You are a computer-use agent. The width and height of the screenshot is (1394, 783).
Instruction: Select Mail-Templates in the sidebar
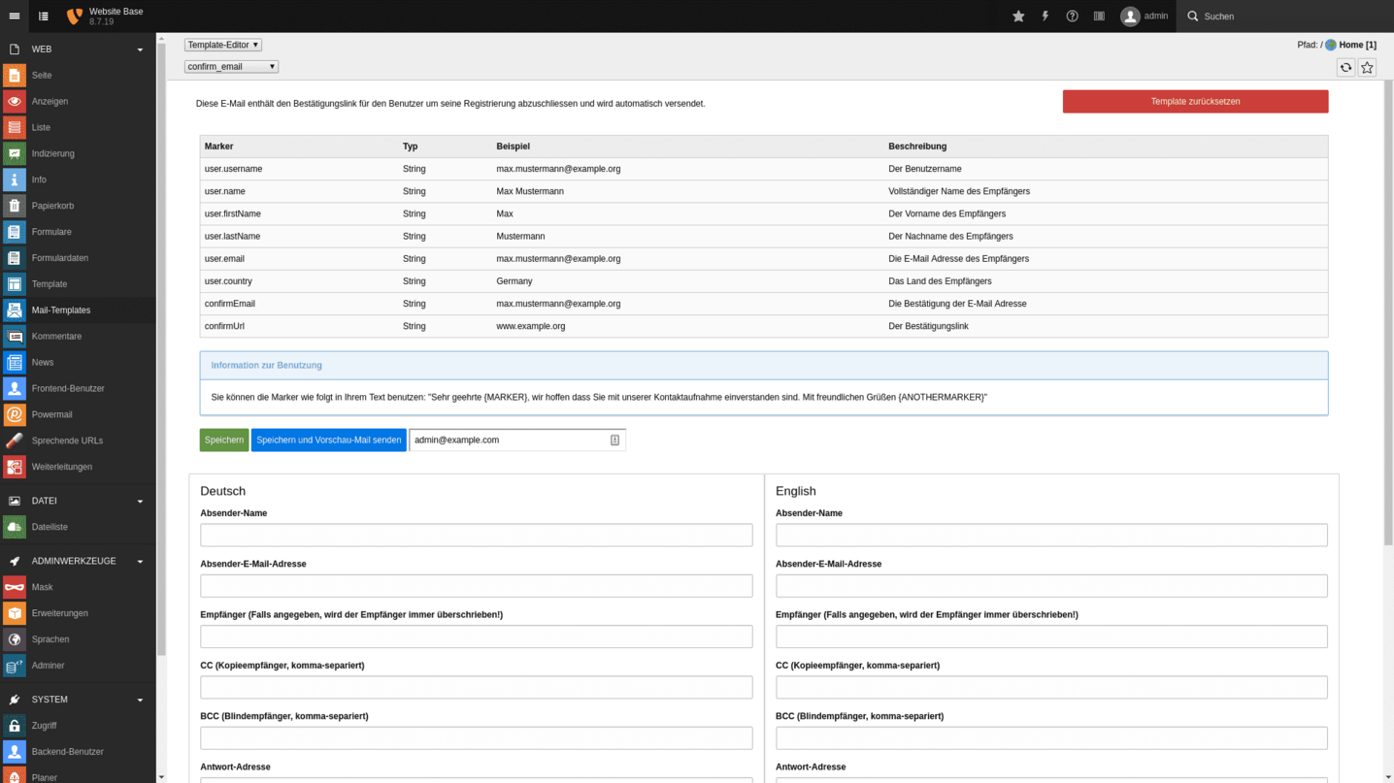(62, 310)
